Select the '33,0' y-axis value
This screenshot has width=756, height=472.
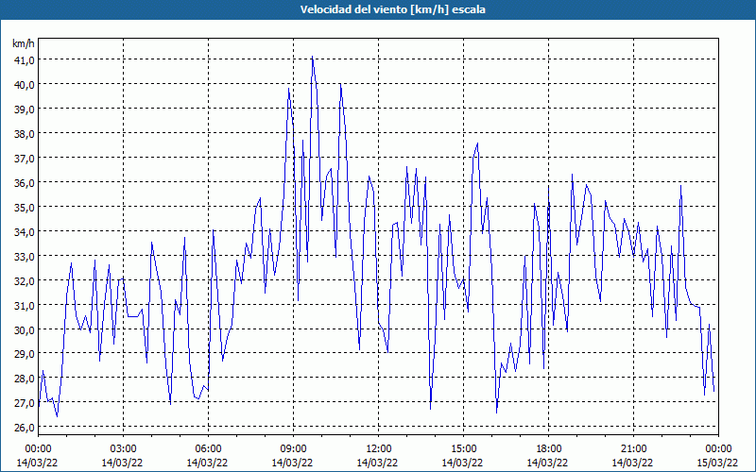point(25,257)
